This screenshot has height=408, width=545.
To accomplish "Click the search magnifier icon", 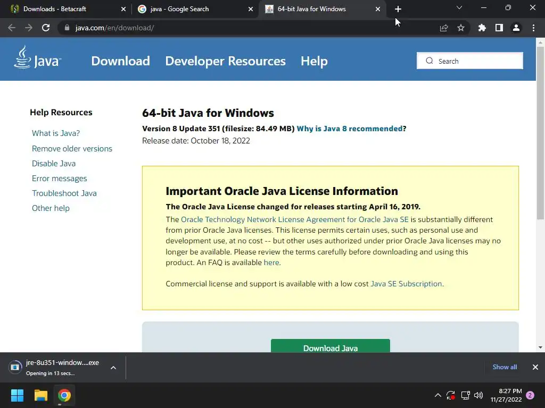I will click(x=430, y=61).
